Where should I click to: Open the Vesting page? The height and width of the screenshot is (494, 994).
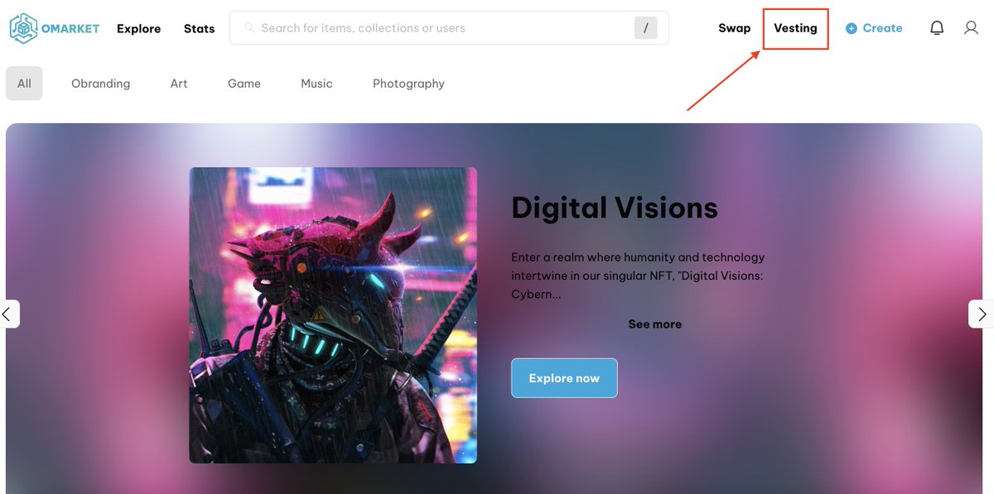click(795, 28)
